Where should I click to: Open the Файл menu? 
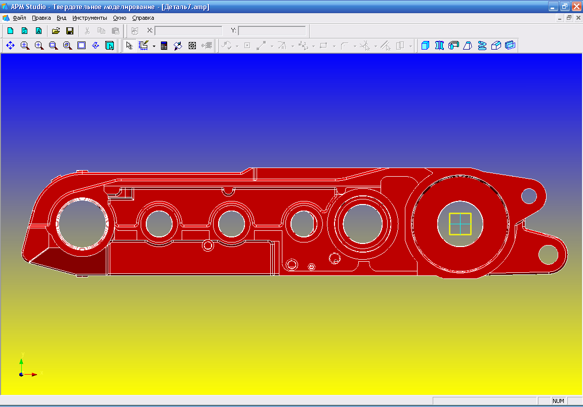pyautogui.click(x=19, y=18)
